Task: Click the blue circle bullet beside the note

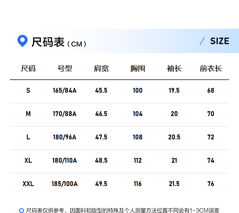Action: pyautogui.click(x=21, y=210)
